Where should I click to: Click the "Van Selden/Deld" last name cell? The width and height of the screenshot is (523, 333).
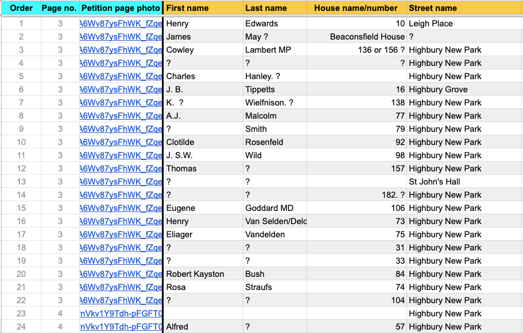[x=276, y=221]
